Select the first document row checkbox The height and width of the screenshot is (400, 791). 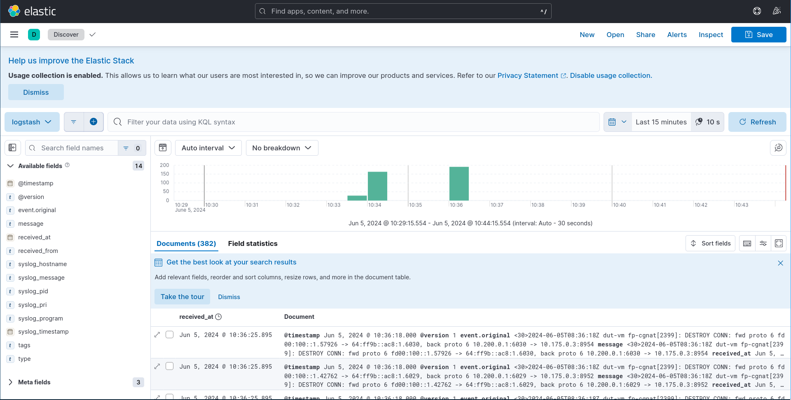[169, 335]
